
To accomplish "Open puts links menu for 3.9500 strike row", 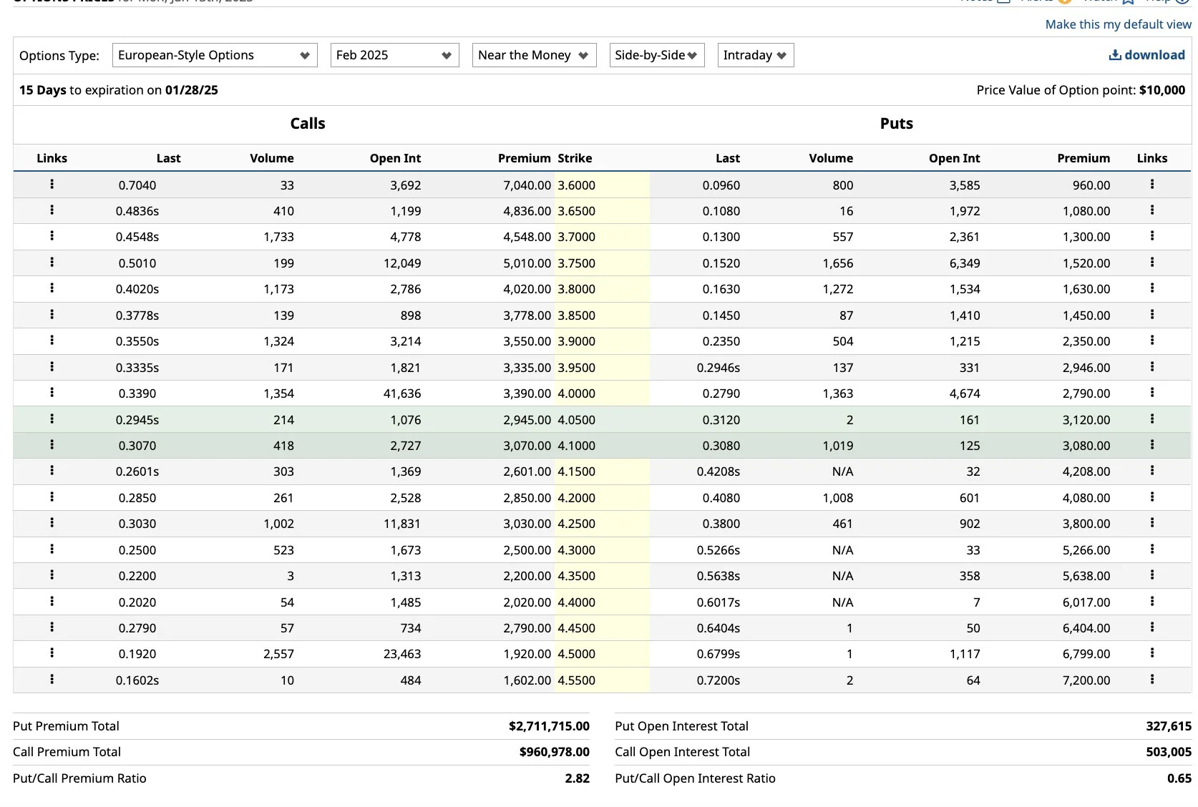I will click(x=1152, y=367).
